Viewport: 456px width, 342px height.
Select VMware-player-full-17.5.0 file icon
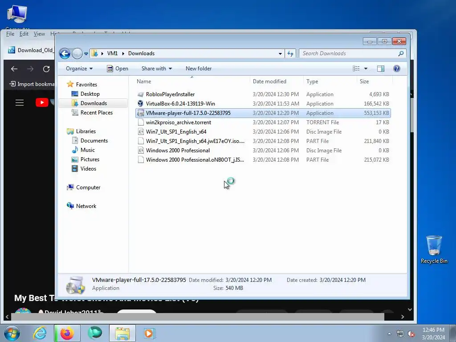point(141,113)
